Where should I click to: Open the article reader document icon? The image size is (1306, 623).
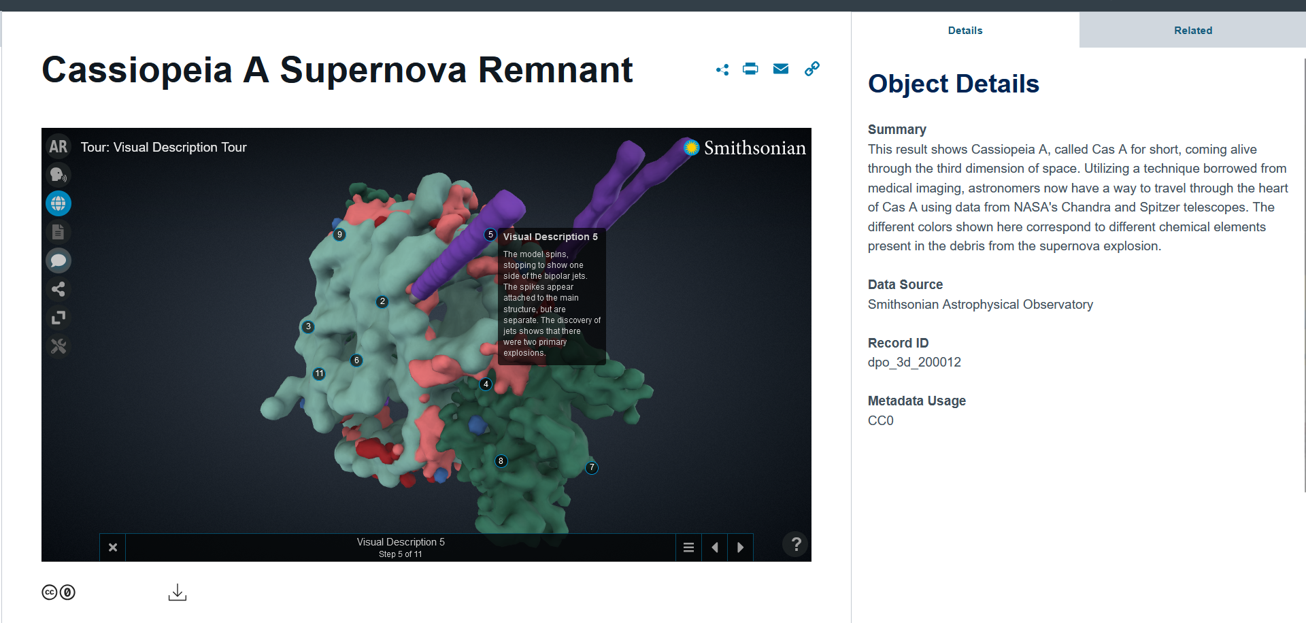click(x=58, y=232)
